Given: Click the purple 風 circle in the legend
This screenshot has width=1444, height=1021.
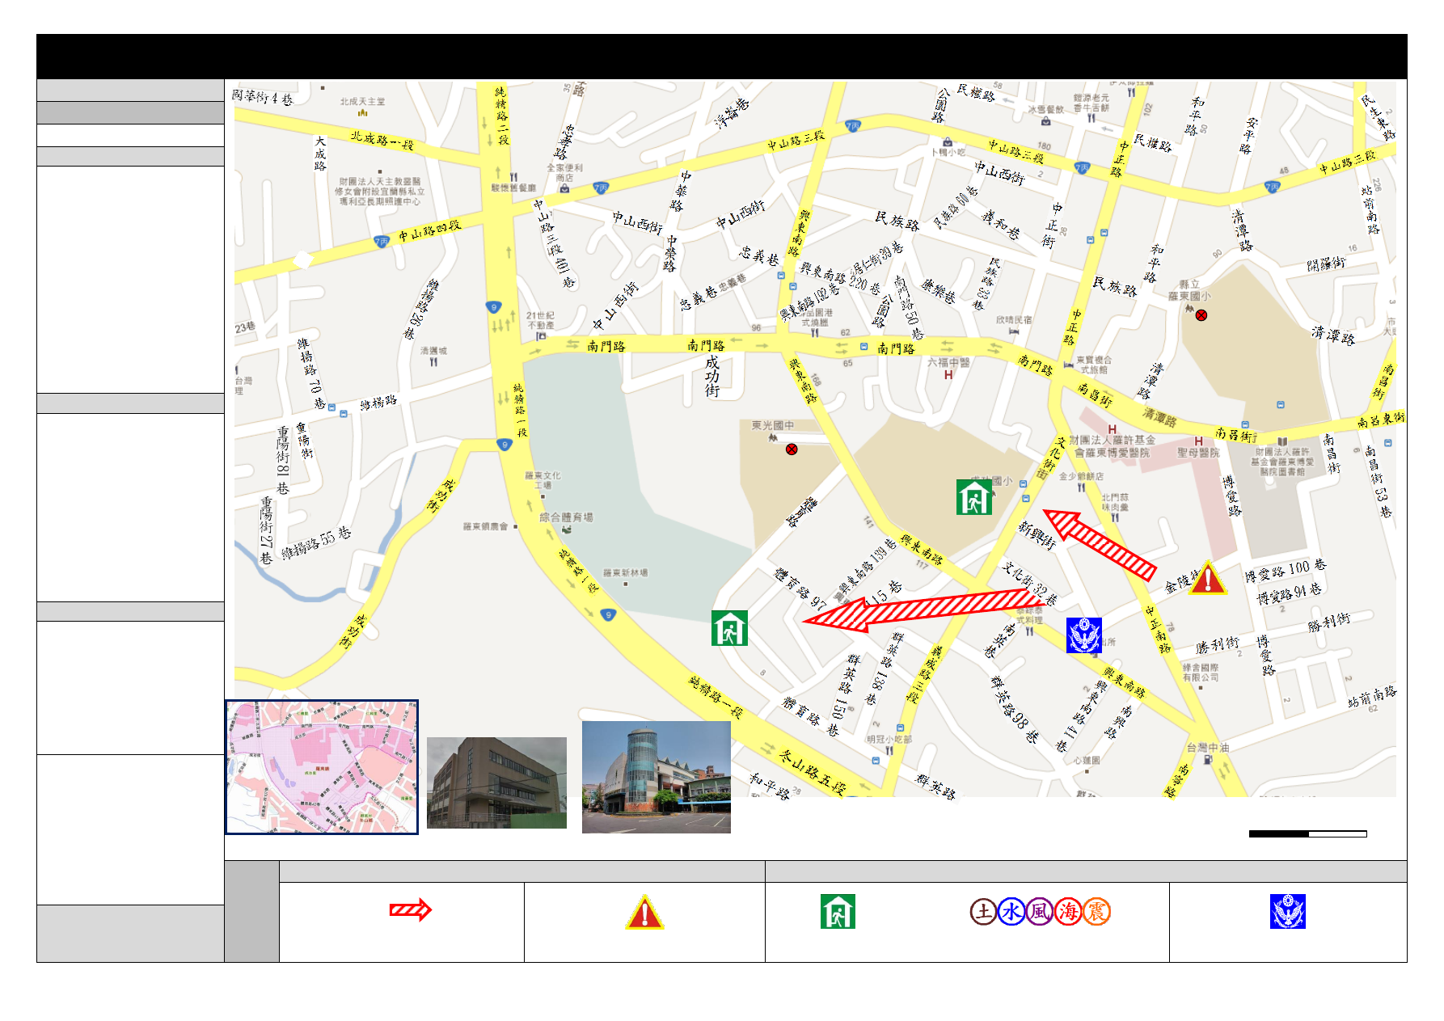Looking at the screenshot, I should coord(1040,912).
